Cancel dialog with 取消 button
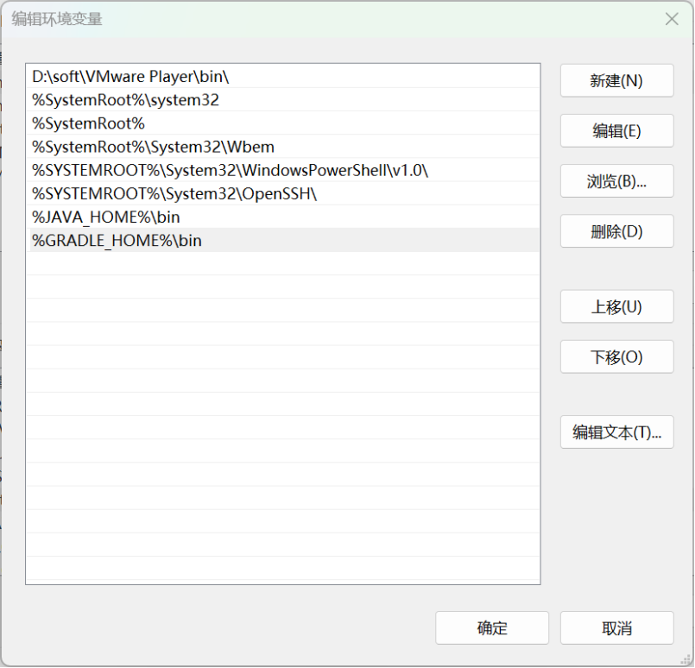 click(x=616, y=628)
